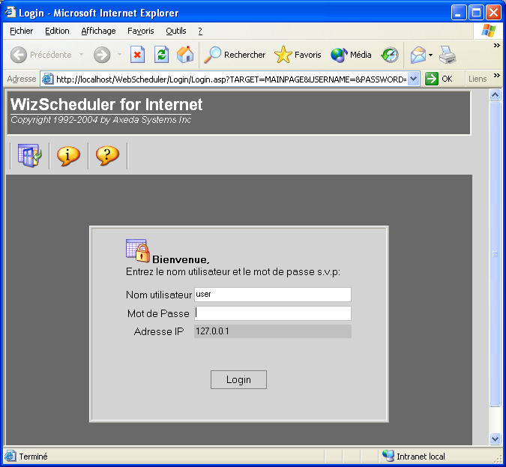Open Rechercher search tool
This screenshot has width=506, height=467.
(x=235, y=55)
